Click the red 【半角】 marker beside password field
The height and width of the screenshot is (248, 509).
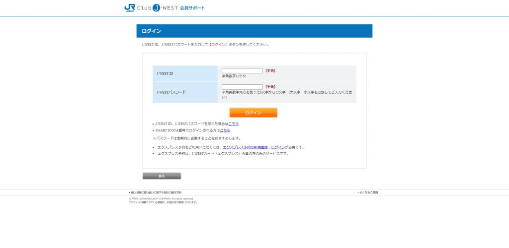270,87
